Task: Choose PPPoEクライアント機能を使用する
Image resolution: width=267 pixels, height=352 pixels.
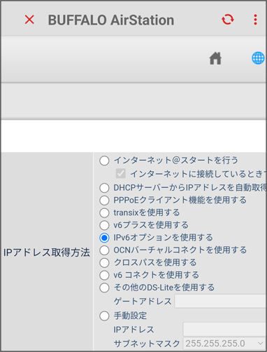Action: pyautogui.click(x=104, y=201)
